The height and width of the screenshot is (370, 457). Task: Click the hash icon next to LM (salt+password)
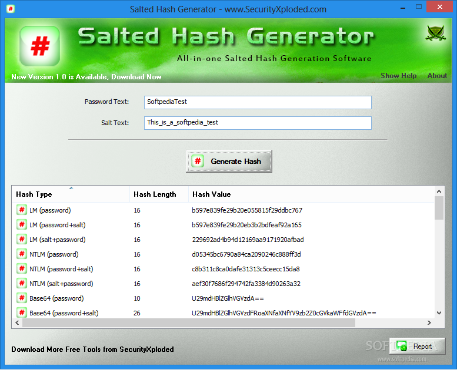22,239
